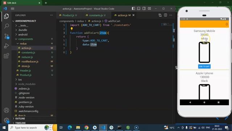
Task: Open rootReducer.js in the file tree
Action: (30, 61)
